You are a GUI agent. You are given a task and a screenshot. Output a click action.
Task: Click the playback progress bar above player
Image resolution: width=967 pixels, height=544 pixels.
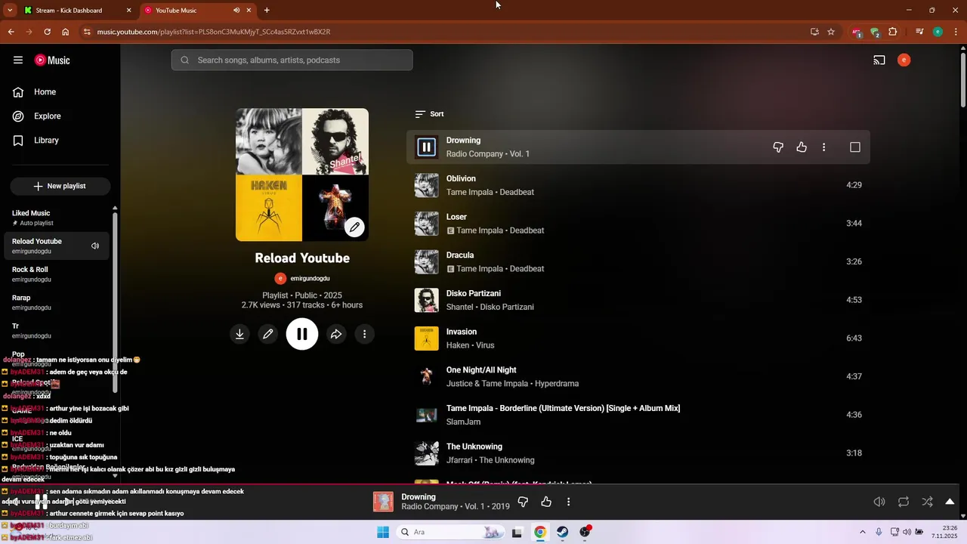tap(483, 484)
